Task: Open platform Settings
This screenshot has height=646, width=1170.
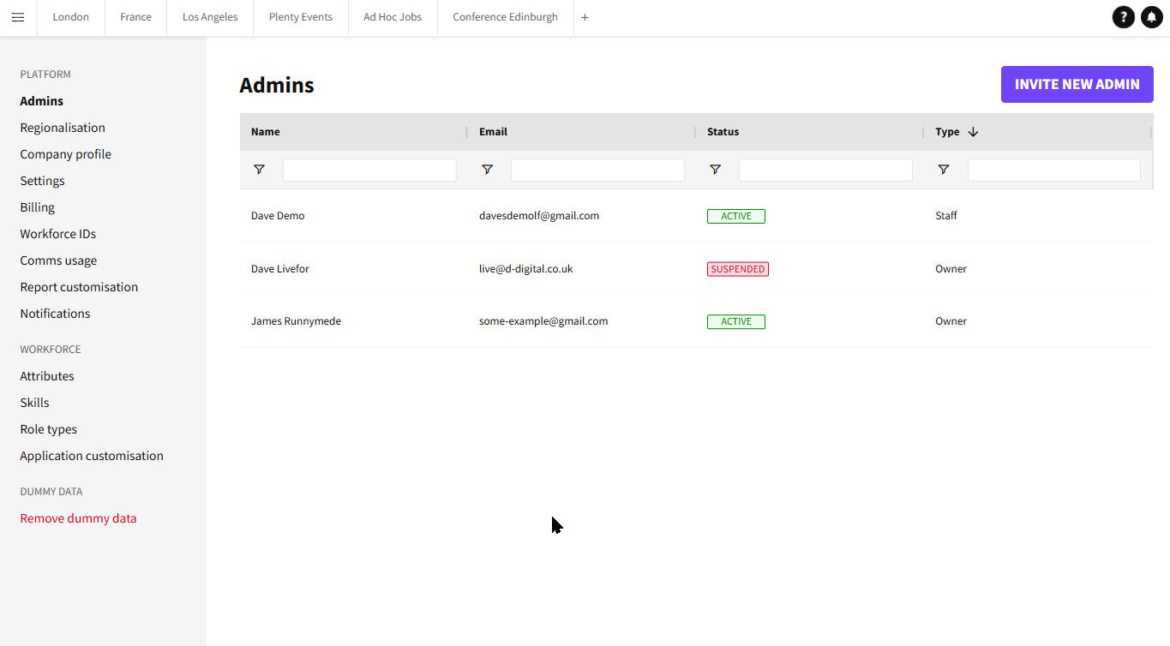Action: [x=43, y=181]
